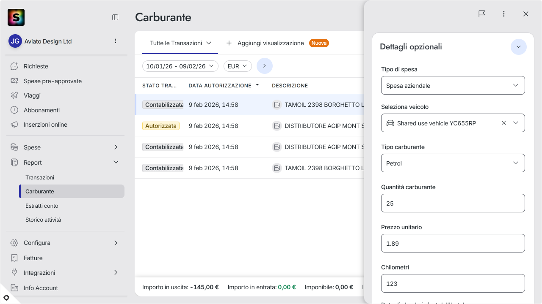Open the date range 10/01/26 - 09/02/26 picker

(180, 66)
